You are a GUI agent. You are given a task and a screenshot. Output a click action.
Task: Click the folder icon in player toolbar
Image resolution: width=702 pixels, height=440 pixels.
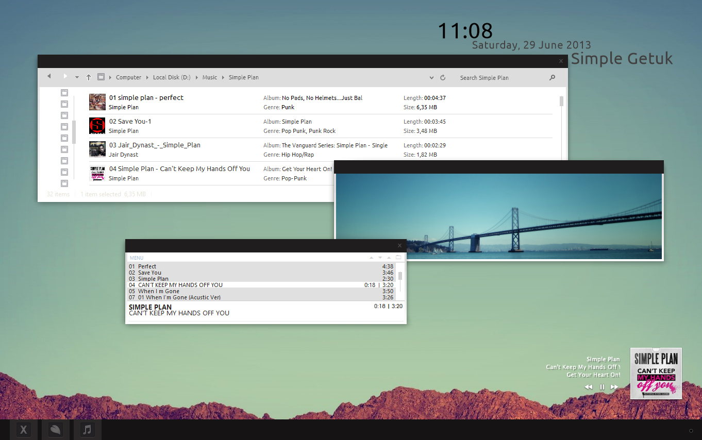398,258
